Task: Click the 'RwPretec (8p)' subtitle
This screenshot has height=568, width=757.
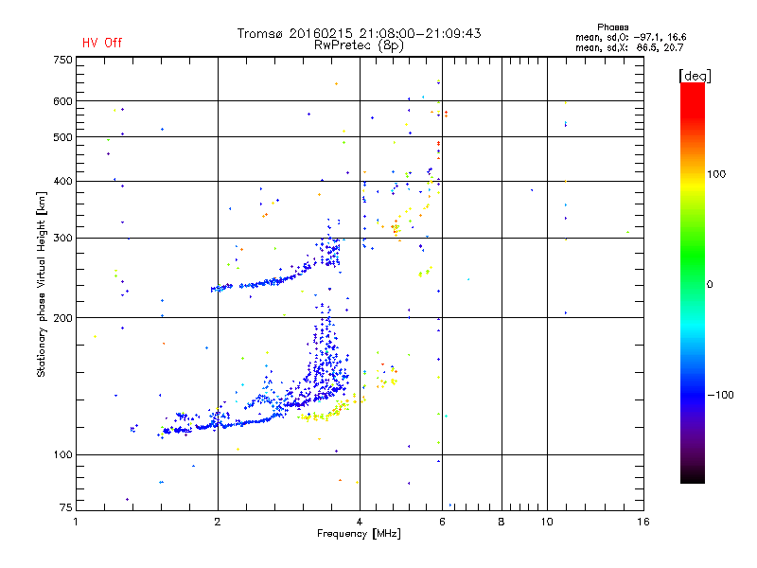Action: (359, 45)
